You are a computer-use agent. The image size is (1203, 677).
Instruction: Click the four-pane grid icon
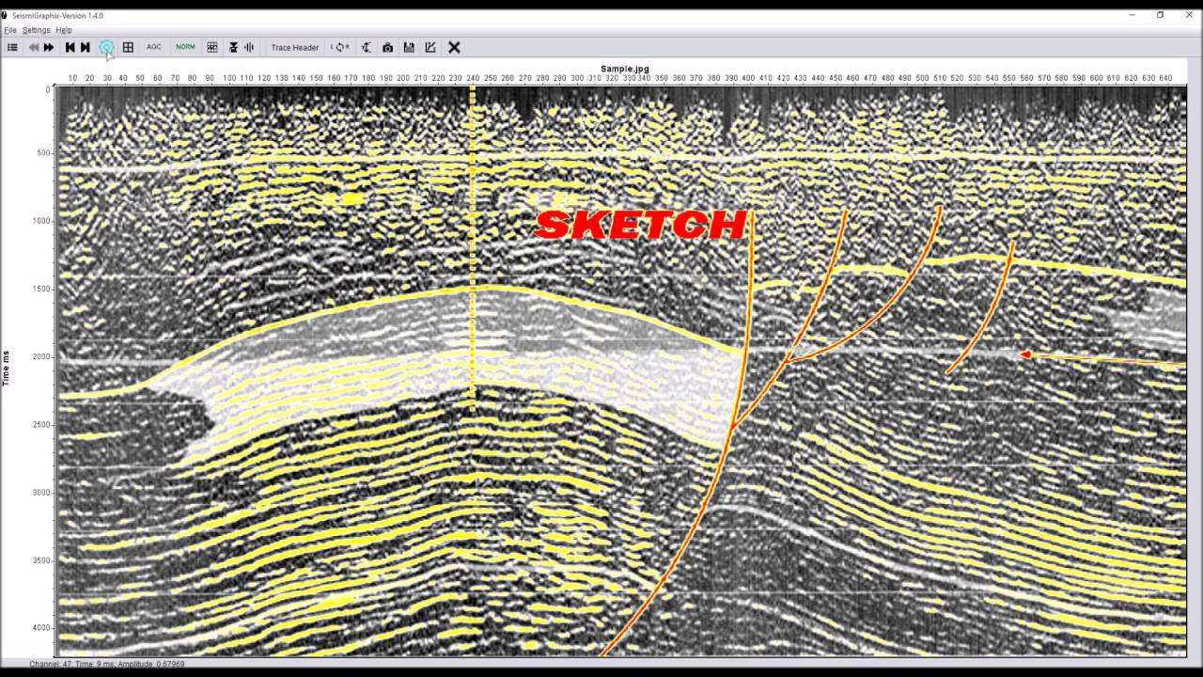point(128,47)
